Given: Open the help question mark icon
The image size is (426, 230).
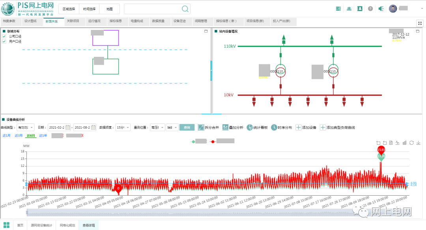Looking at the screenshot, I should [x=370, y=9].
